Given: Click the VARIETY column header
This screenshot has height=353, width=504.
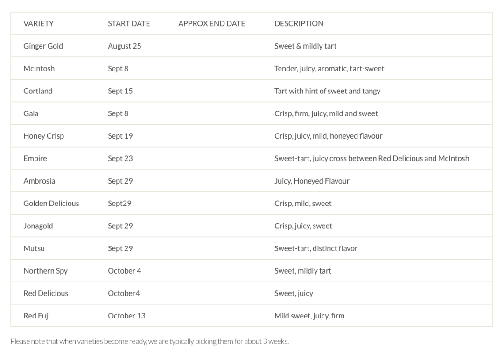Looking at the screenshot, I should coord(39,23).
